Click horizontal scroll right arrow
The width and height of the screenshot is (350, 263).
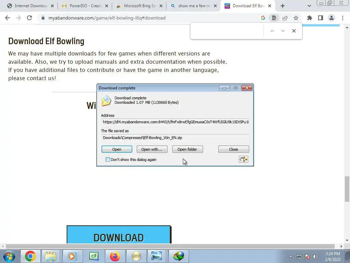341,247
